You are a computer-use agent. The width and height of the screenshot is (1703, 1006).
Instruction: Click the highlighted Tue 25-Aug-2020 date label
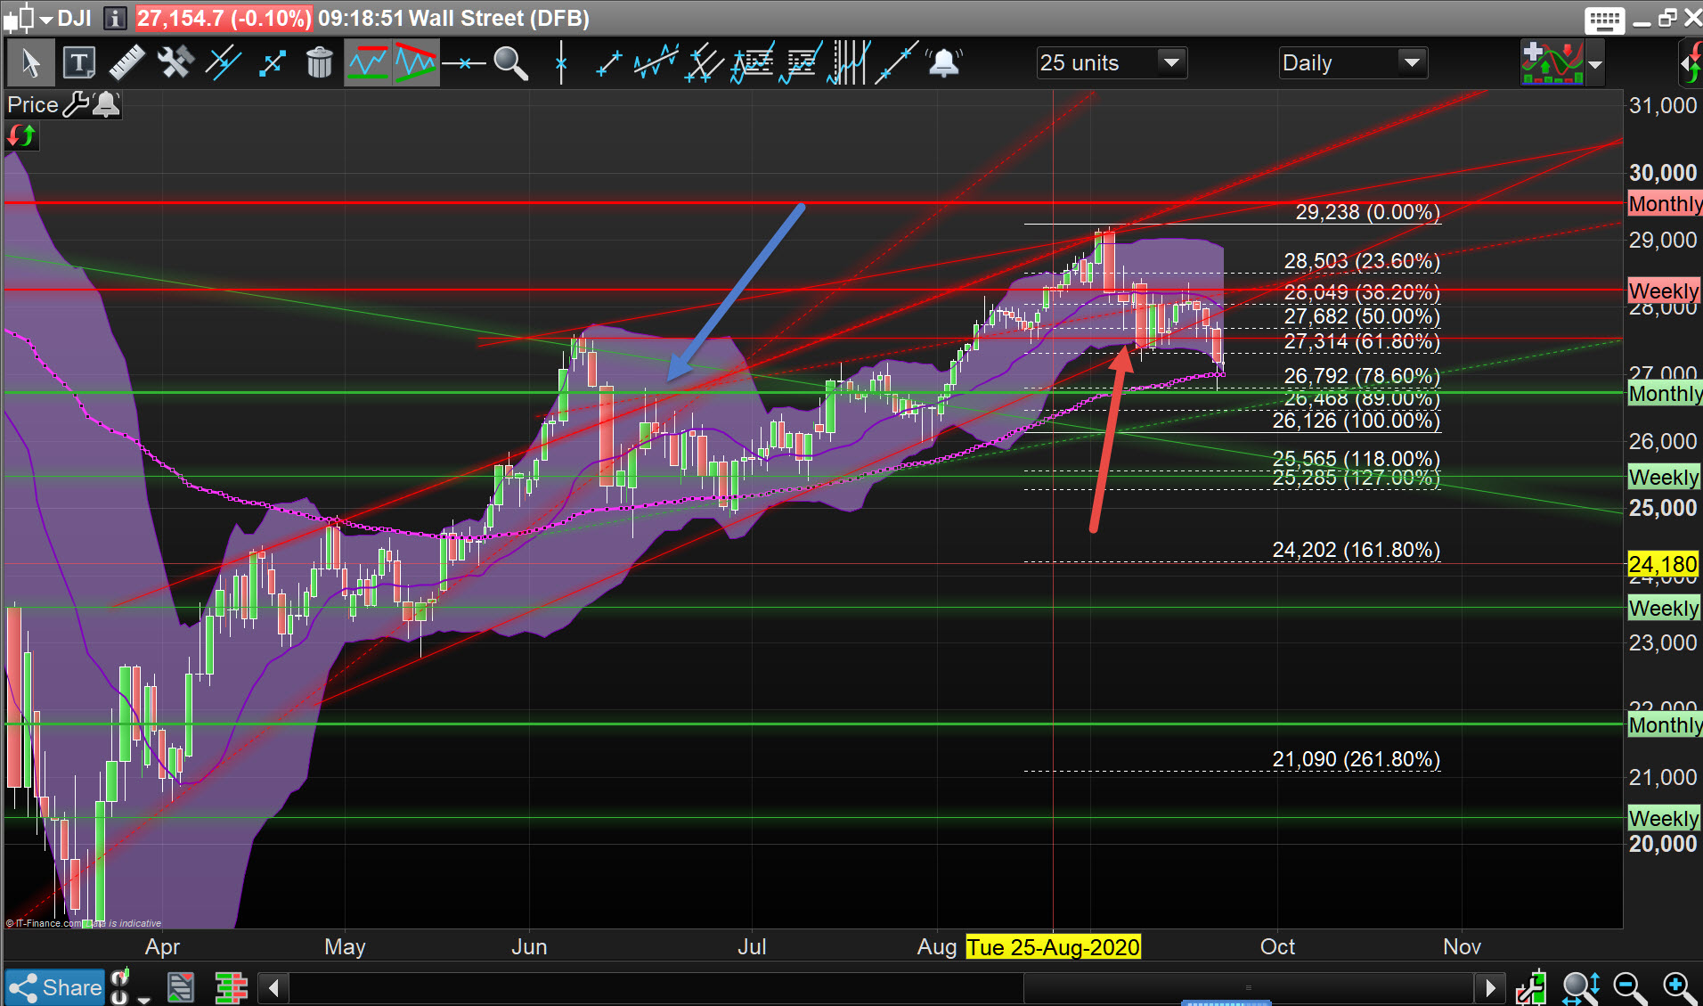pos(1054,946)
